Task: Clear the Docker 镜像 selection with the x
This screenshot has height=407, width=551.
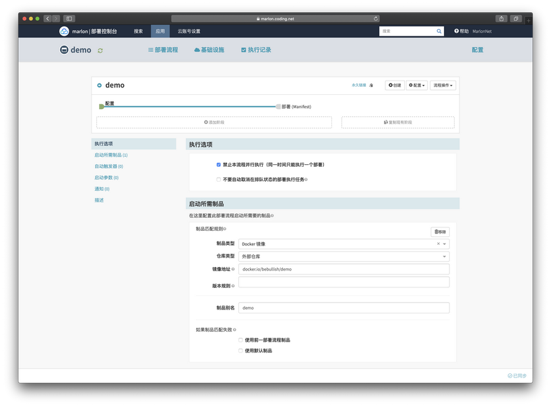Action: (439, 244)
